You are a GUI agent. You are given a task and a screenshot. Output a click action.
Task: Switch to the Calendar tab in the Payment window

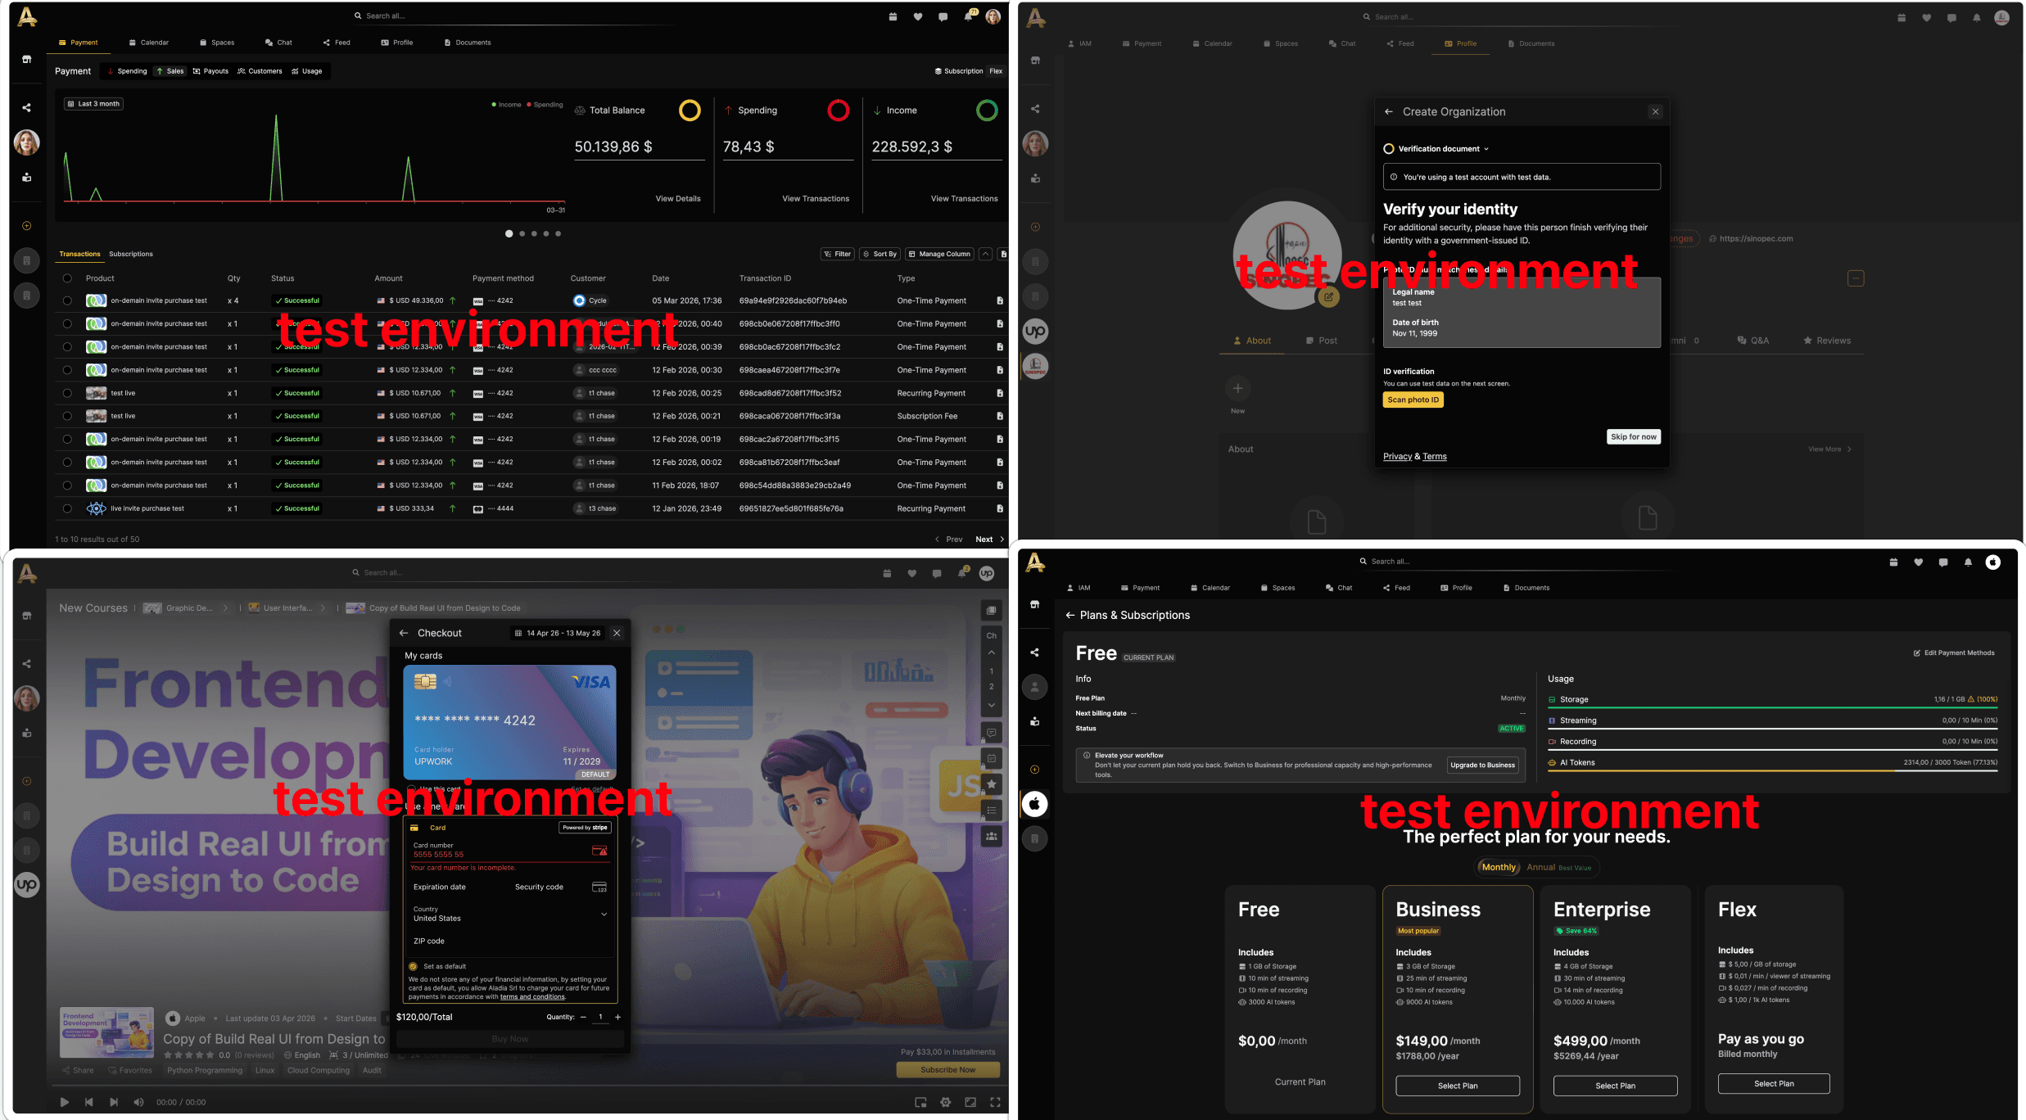tap(148, 43)
